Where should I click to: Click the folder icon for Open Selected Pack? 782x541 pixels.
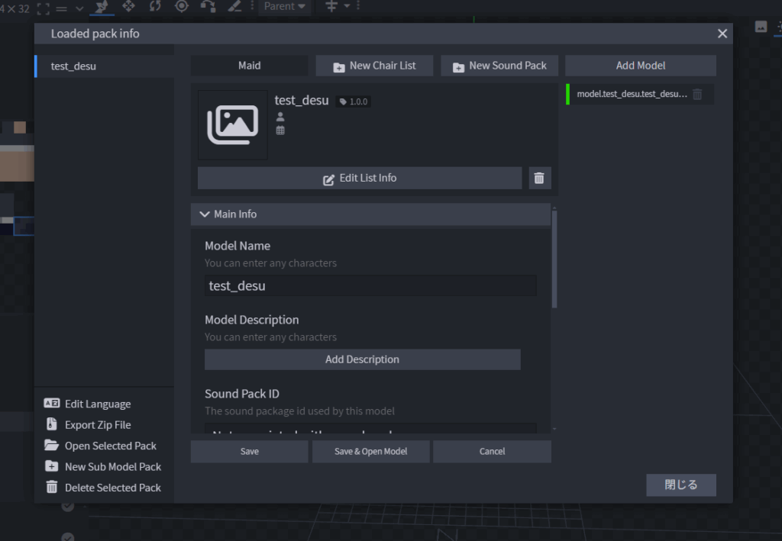pos(52,446)
